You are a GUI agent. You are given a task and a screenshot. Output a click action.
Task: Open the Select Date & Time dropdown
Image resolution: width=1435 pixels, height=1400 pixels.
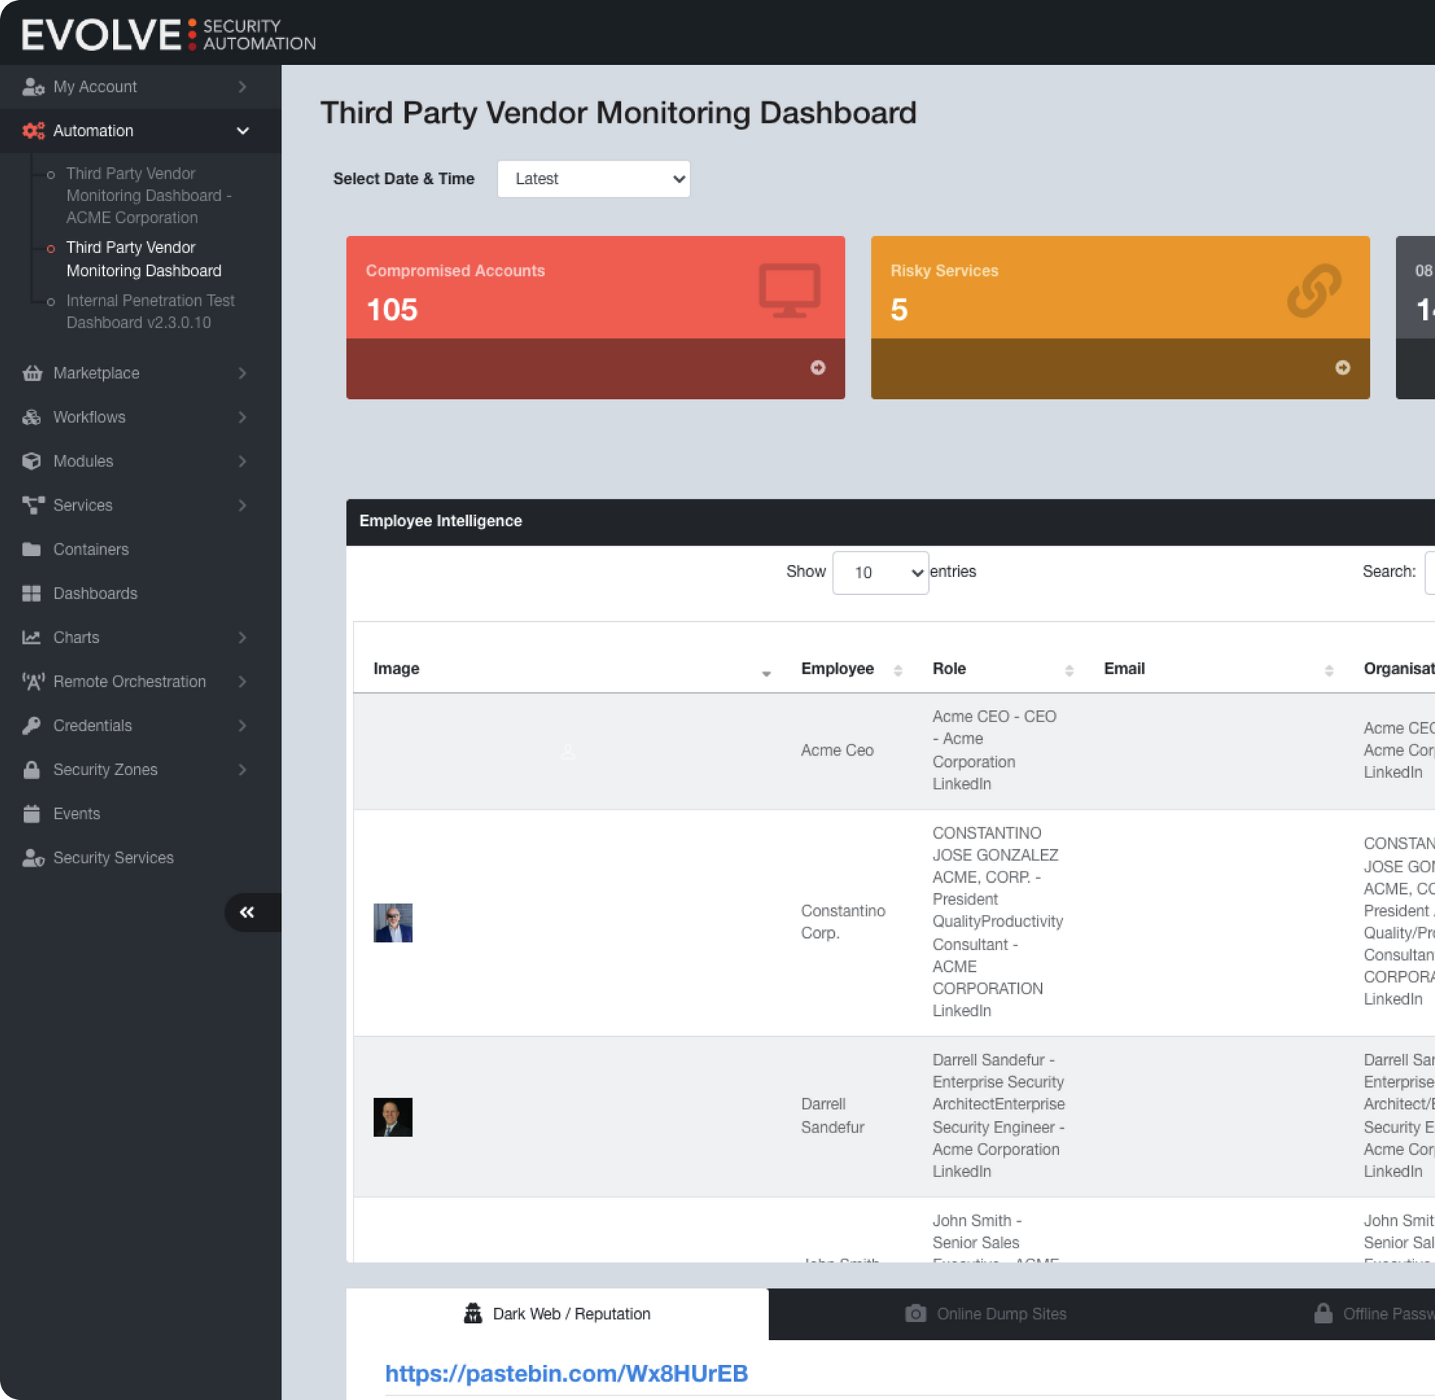pyautogui.click(x=593, y=179)
